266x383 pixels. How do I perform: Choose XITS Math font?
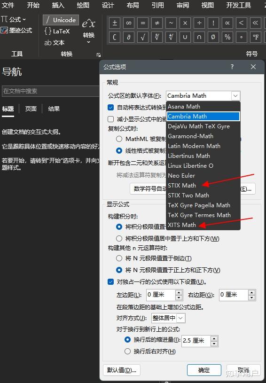tap(203, 225)
